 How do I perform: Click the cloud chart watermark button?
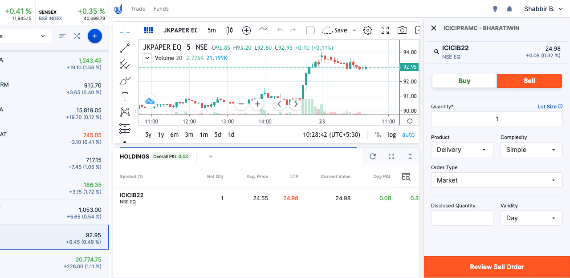tap(150, 102)
